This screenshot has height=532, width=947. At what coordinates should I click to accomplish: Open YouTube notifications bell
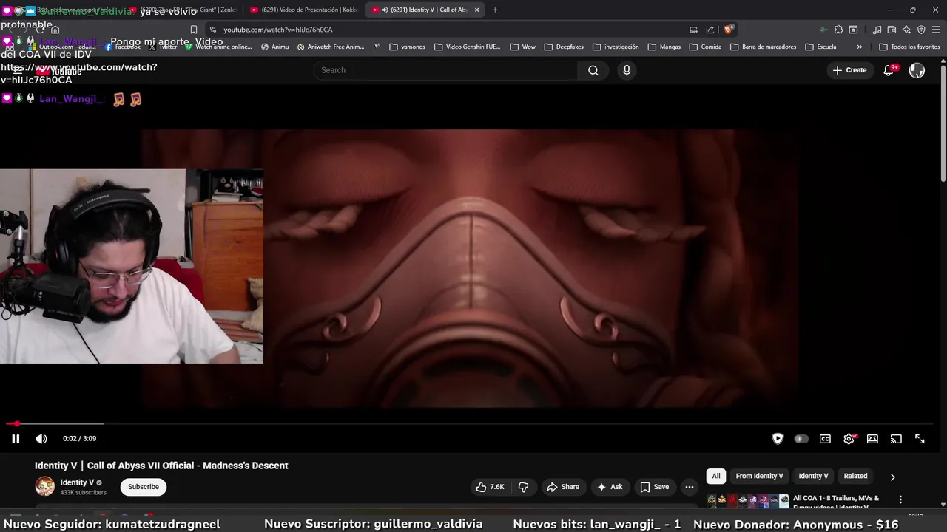[889, 70]
